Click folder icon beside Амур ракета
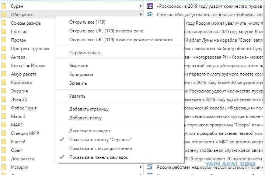Image resolution: width=265 pixels, height=175 pixels. pyautogui.click(x=4, y=74)
